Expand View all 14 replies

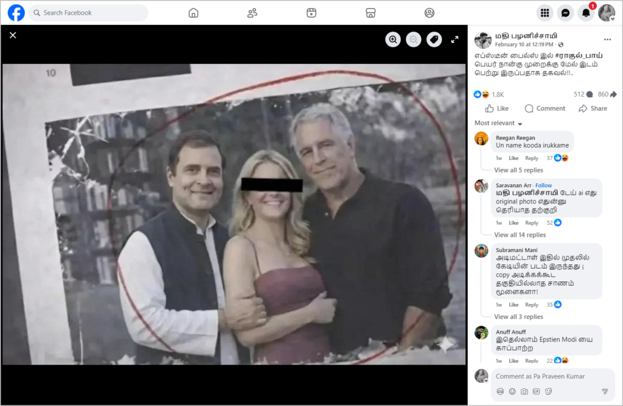[x=520, y=235]
